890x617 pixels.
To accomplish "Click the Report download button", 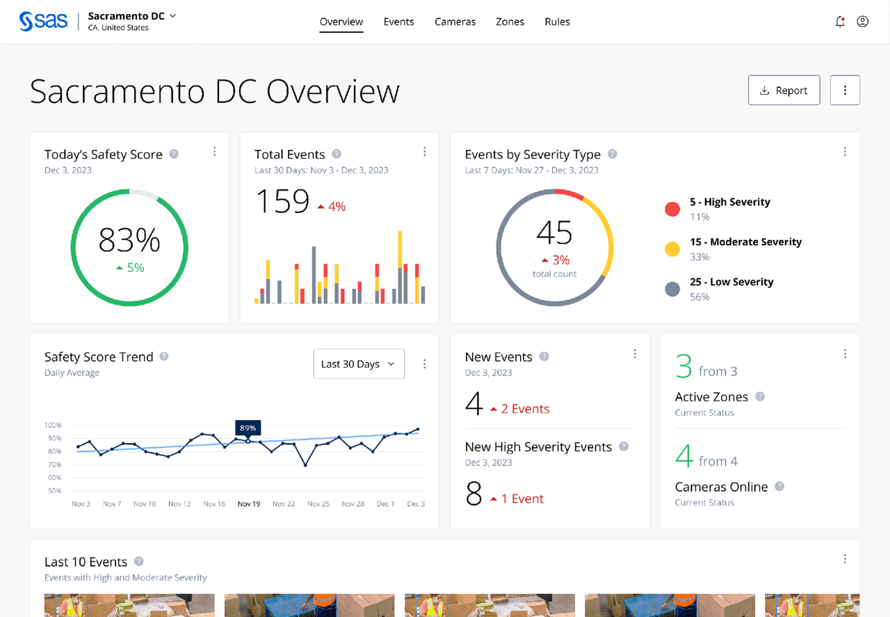I will pos(784,90).
